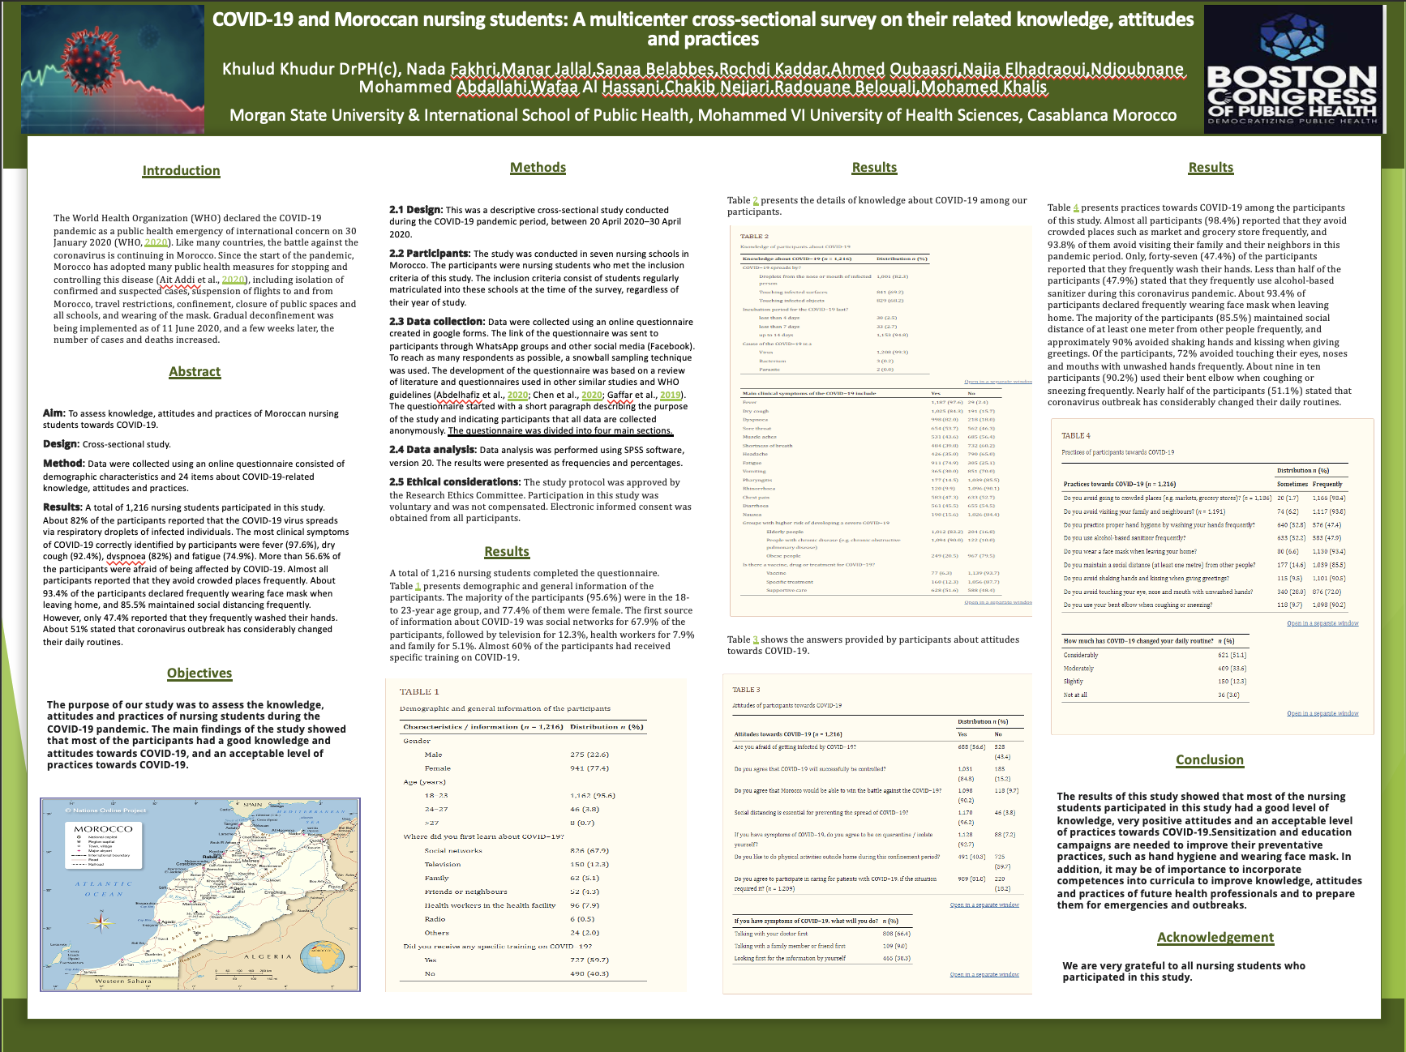Click the Social networks row in Table 1
1406x1052 pixels.
point(524,851)
